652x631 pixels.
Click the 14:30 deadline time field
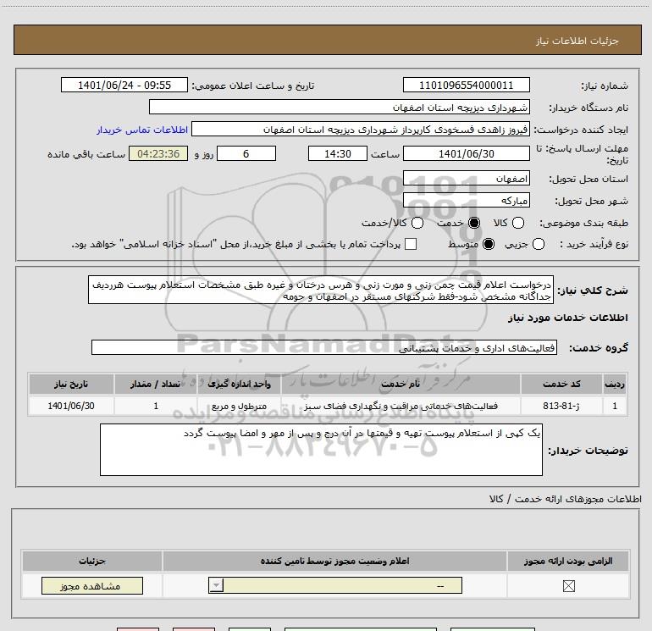tap(338, 153)
